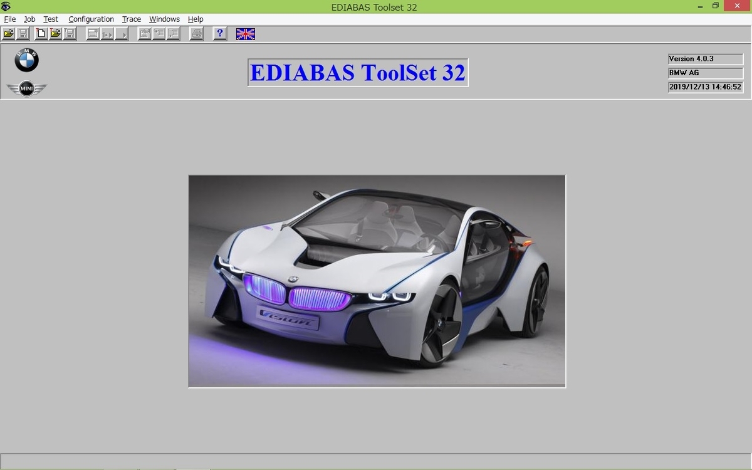
Task: Click grayed list icon with top arrow
Action: [159, 34]
